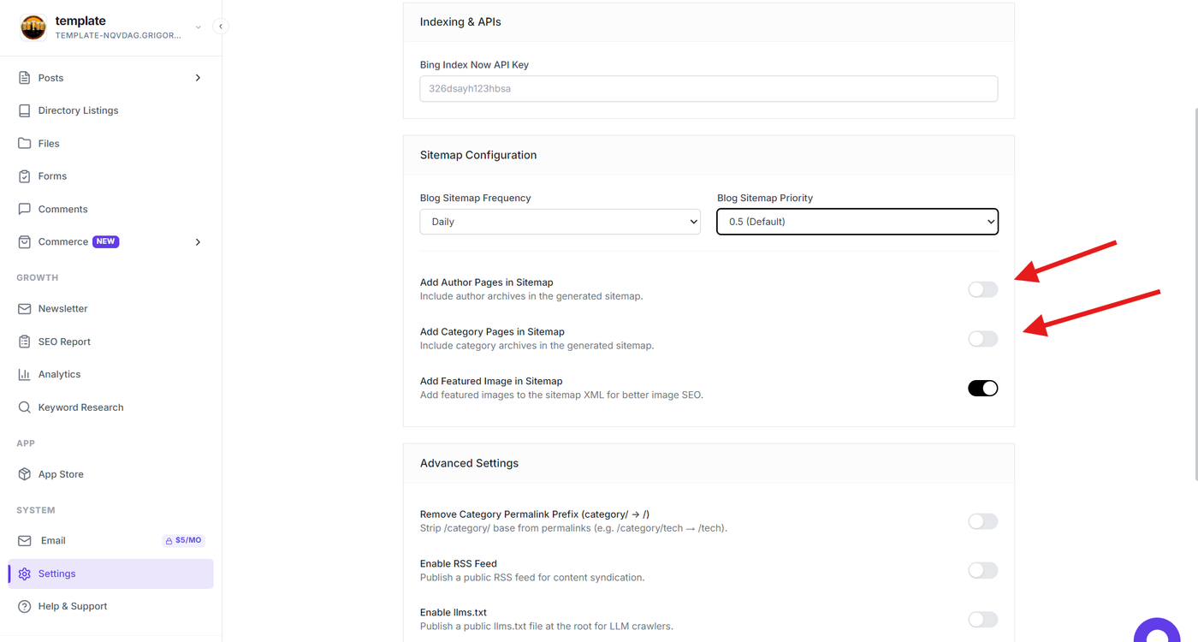Click the Directory Listings book icon
Viewport: 1198px width, 642px height.
(x=24, y=110)
